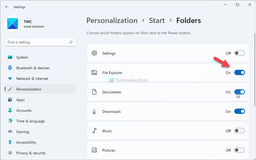This screenshot has height=160, width=256.
Task: Click the back arrow in the title bar
Action: click(x=7, y=7)
